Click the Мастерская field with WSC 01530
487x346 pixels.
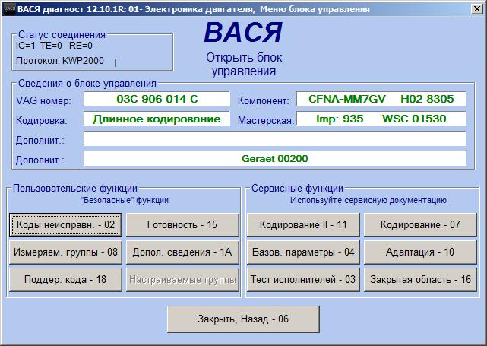(381, 119)
